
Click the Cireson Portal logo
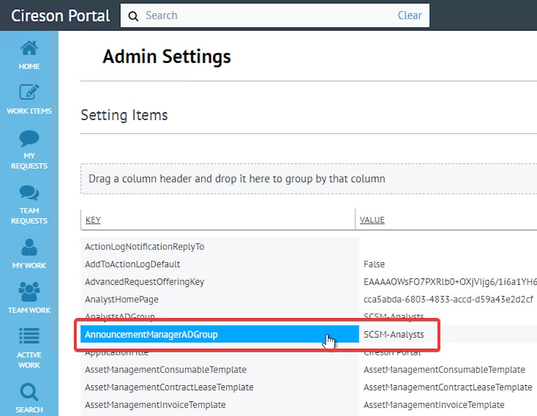(x=59, y=16)
